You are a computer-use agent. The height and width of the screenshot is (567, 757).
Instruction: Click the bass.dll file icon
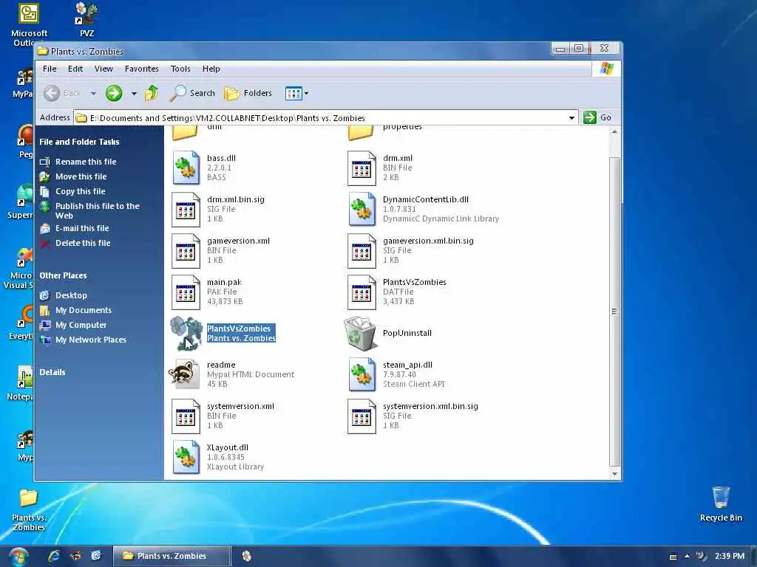(186, 168)
